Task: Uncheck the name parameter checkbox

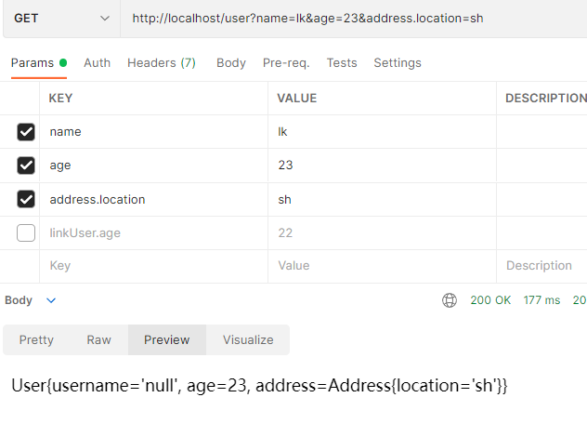Action: click(26, 132)
